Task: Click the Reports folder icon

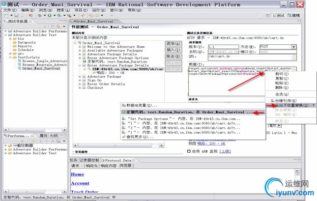Action: [15, 46]
